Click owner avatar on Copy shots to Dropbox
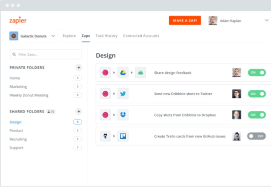This screenshot has width=271, height=187. [237, 115]
